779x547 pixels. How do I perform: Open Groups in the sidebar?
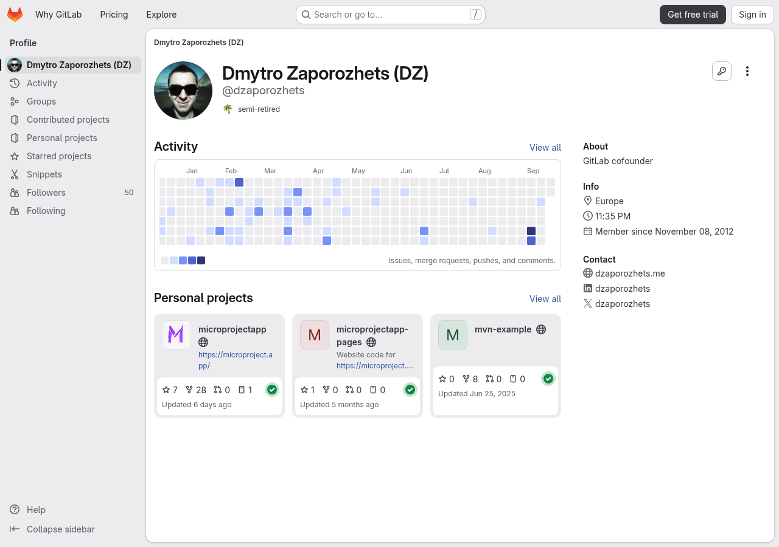tap(73, 101)
